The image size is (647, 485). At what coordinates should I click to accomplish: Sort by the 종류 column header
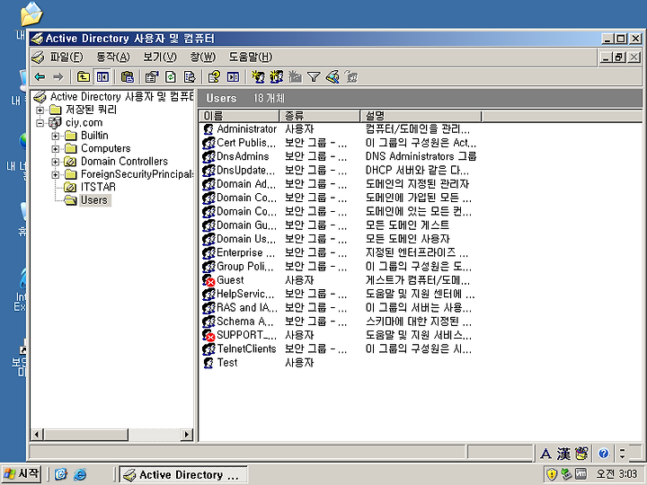tap(320, 116)
